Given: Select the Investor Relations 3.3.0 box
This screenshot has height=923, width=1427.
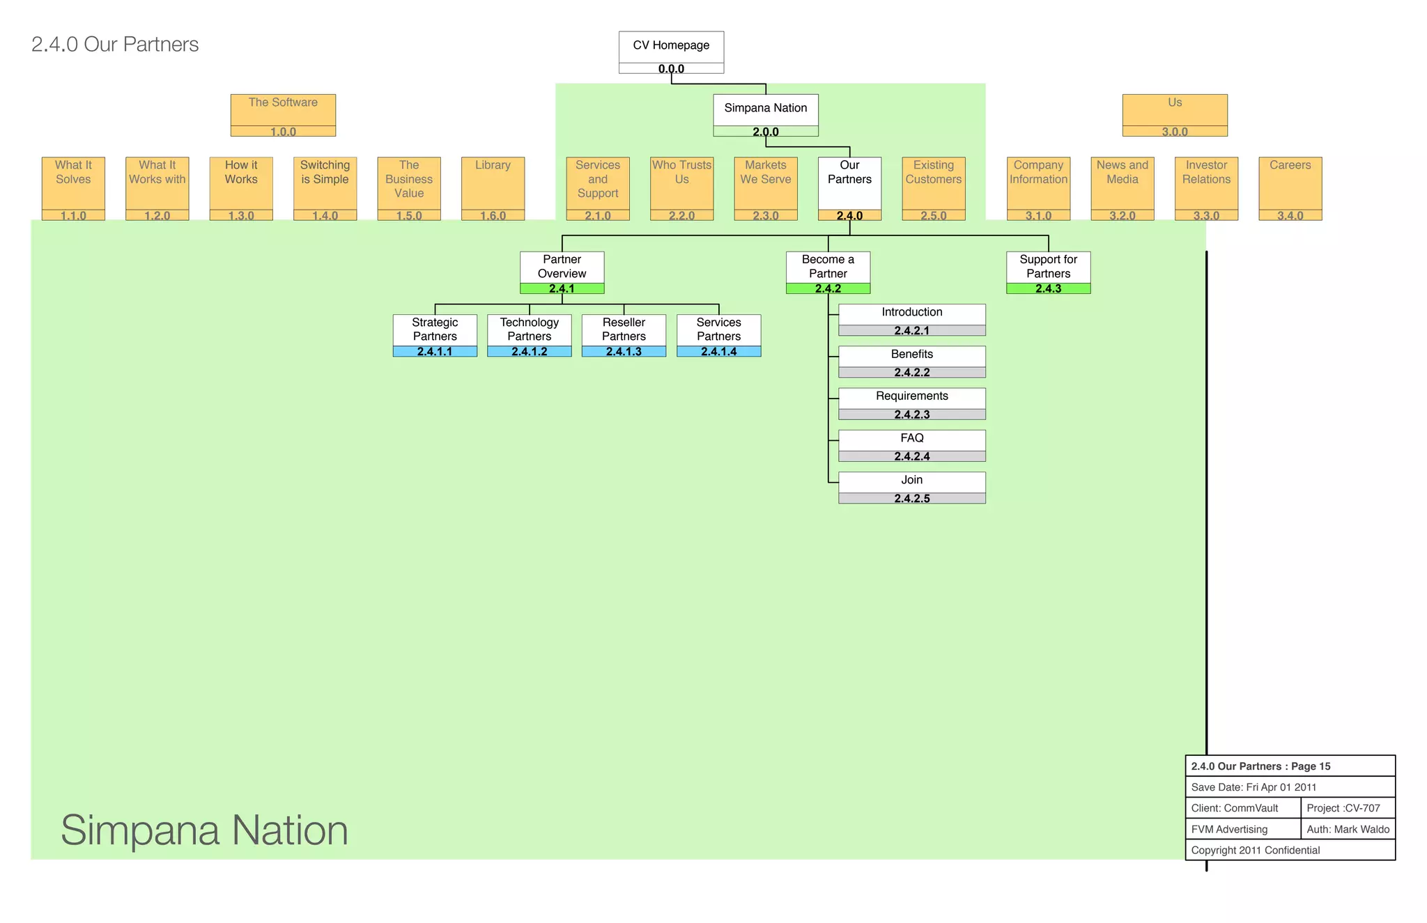Looking at the screenshot, I should [1206, 188].
